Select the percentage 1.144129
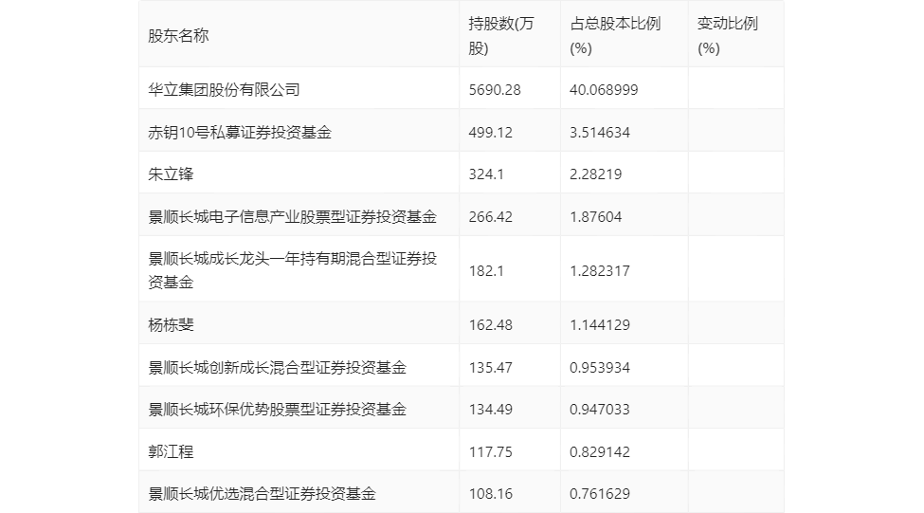The width and height of the screenshot is (924, 513). [x=600, y=325]
